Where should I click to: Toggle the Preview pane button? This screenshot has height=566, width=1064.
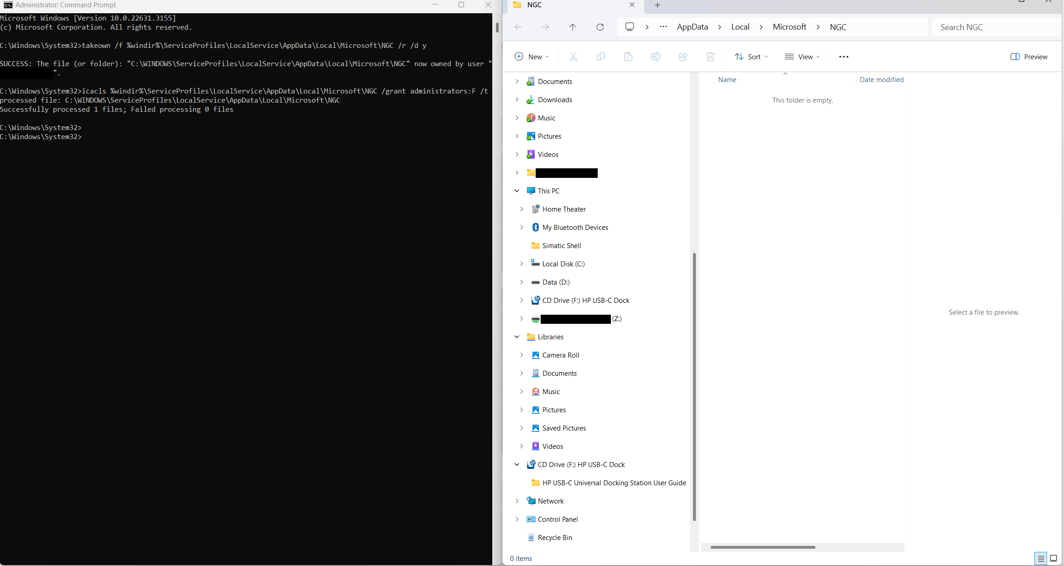pyautogui.click(x=1029, y=57)
